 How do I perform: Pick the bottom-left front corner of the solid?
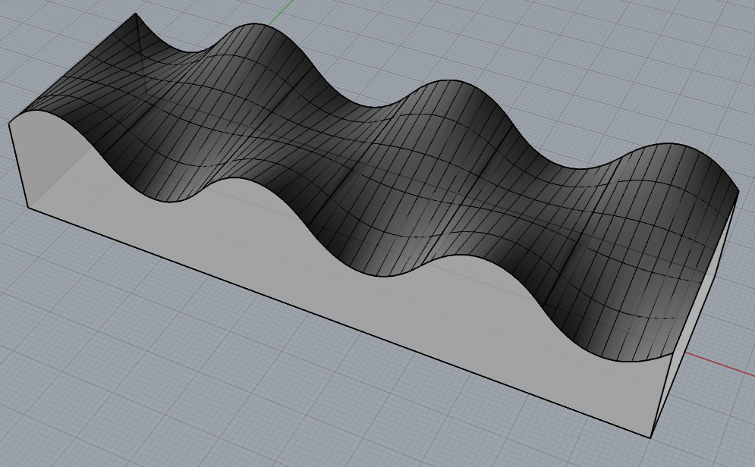(x=28, y=207)
